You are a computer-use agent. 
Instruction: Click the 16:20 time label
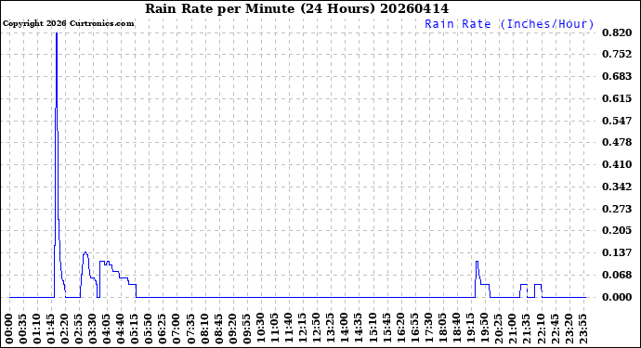(x=401, y=329)
